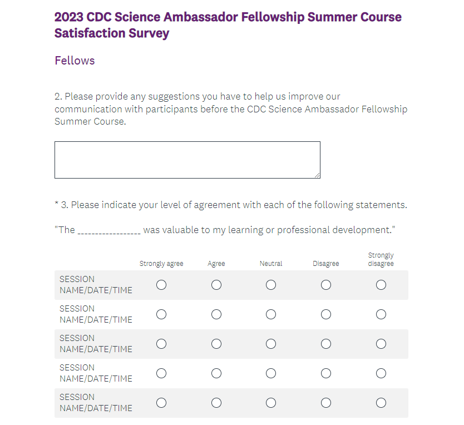Mark Disagree for the first session row

[x=326, y=285]
